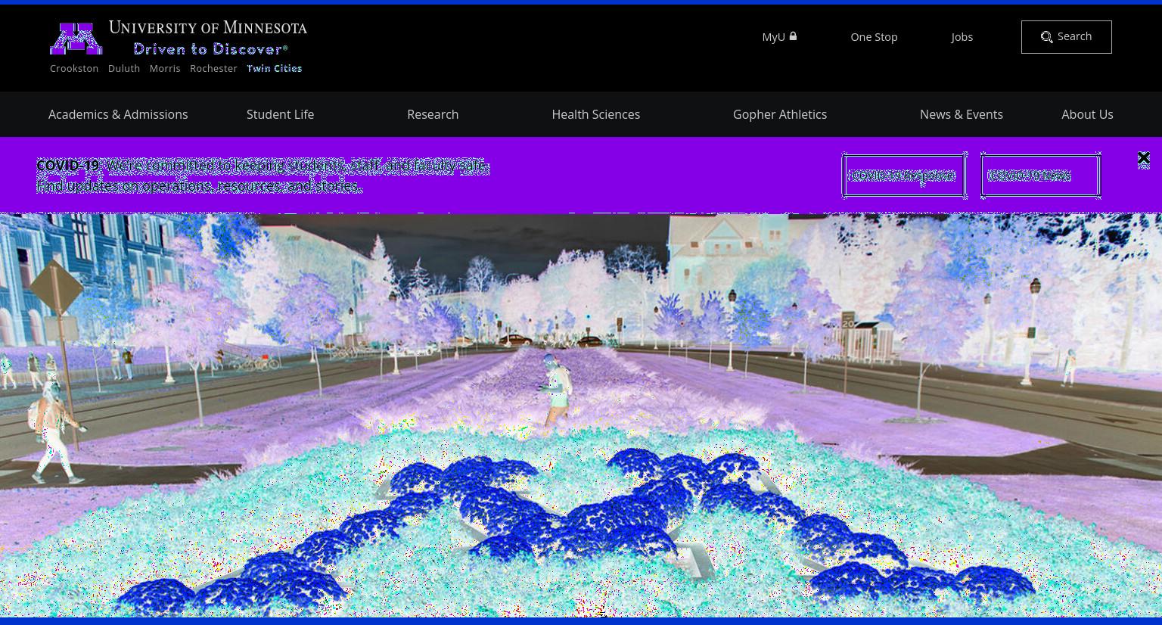This screenshot has height=625, width=1162.
Task: Click the campus mall hero photo
Action: [581, 415]
